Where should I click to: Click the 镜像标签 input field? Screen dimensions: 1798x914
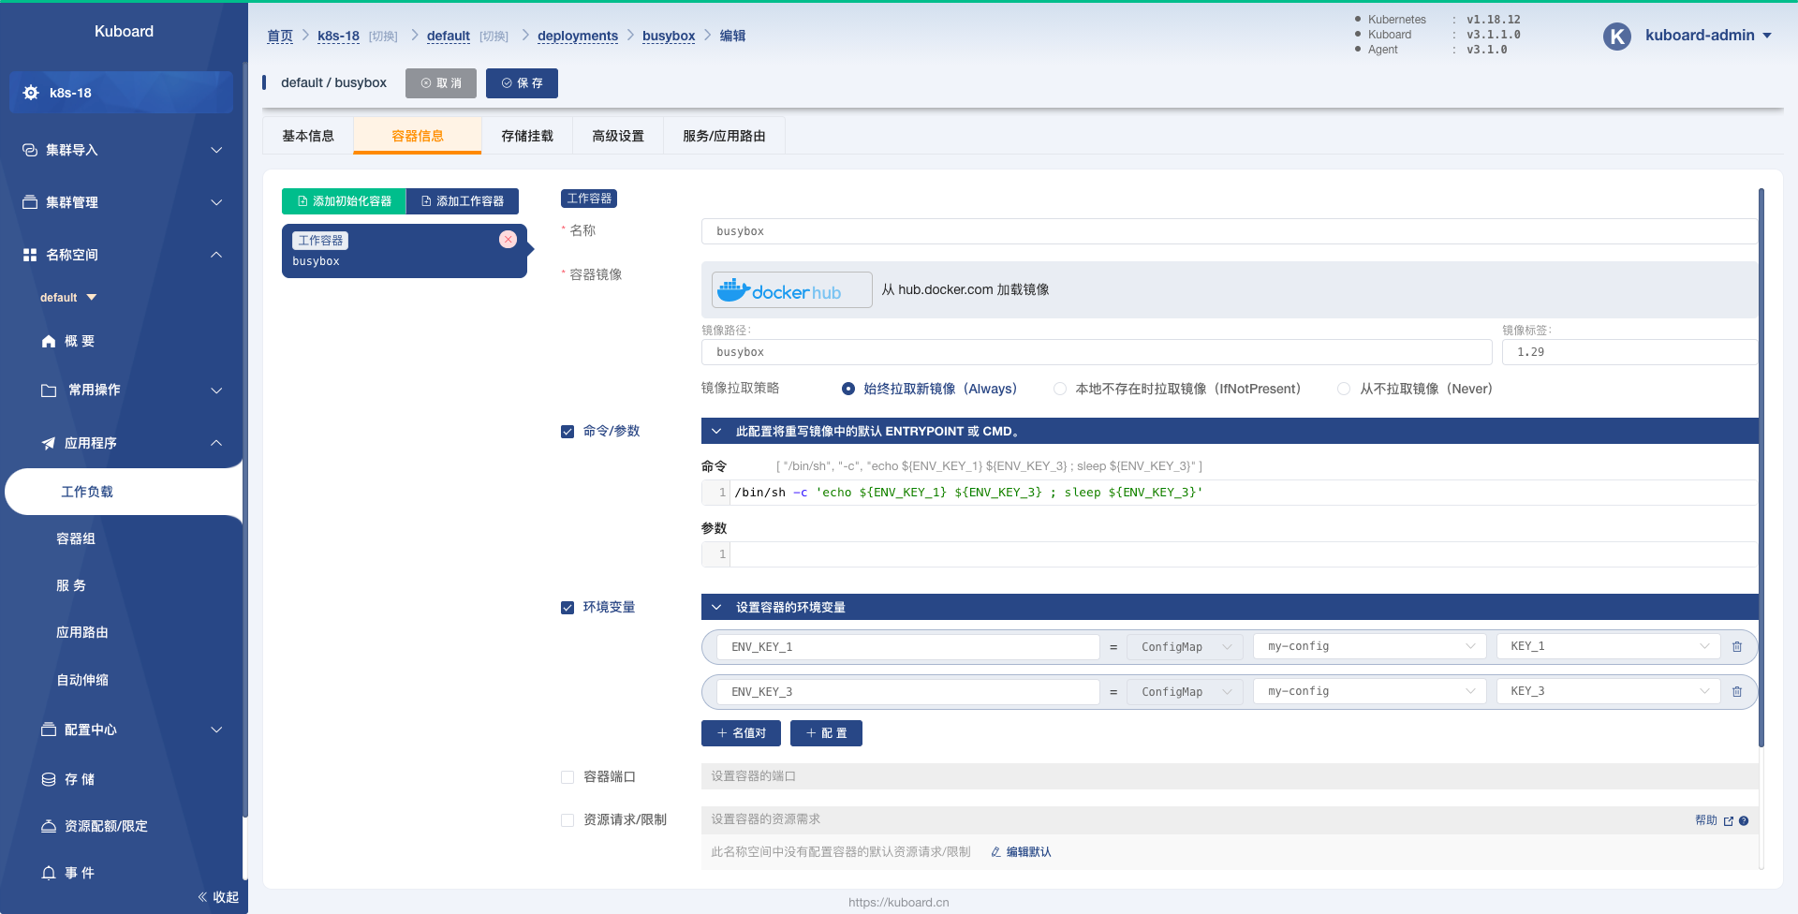coord(1629,352)
